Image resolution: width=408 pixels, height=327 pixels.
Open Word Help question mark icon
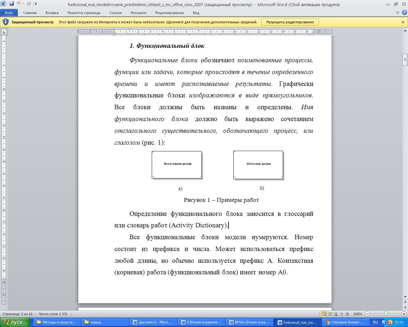point(404,13)
